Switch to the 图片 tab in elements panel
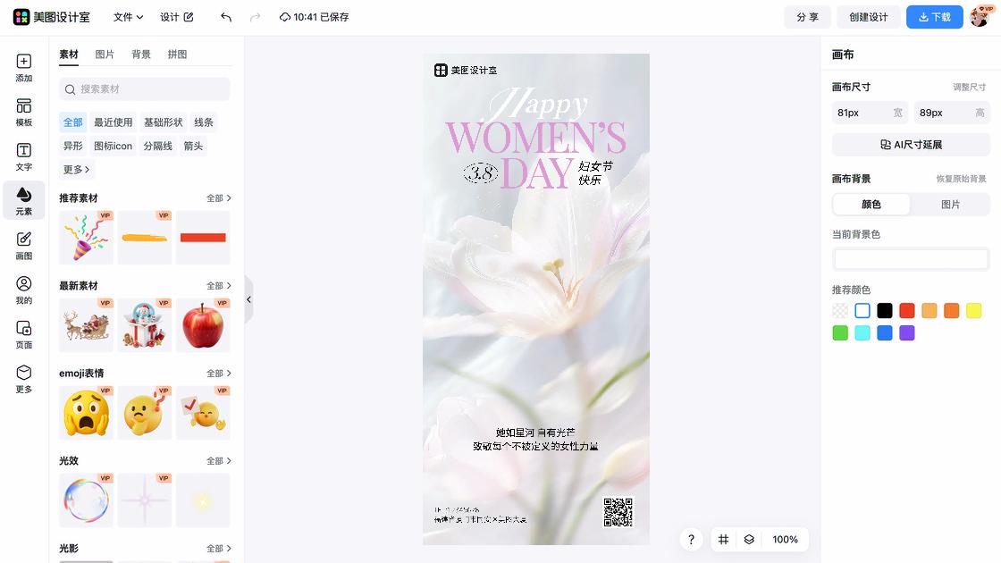The width and height of the screenshot is (1001, 563). click(105, 55)
